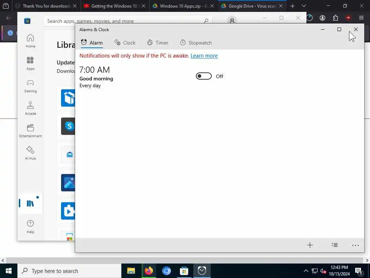Click the muted volume tray icon
This screenshot has width=370, height=278.
(323, 271)
